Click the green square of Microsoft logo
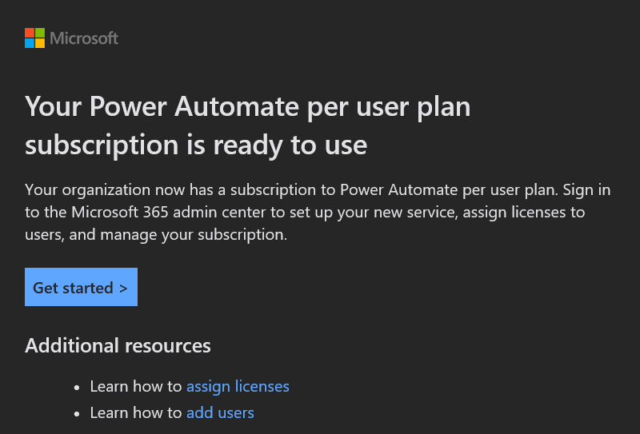 click(x=40, y=33)
